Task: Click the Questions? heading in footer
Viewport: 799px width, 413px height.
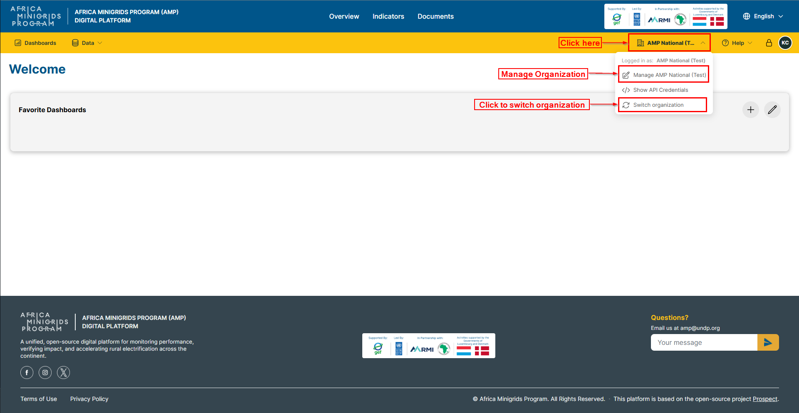Action: coord(670,317)
